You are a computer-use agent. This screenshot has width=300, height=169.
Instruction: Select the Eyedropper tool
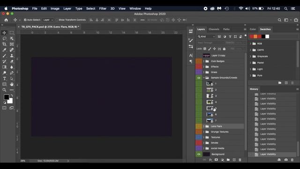4,50
